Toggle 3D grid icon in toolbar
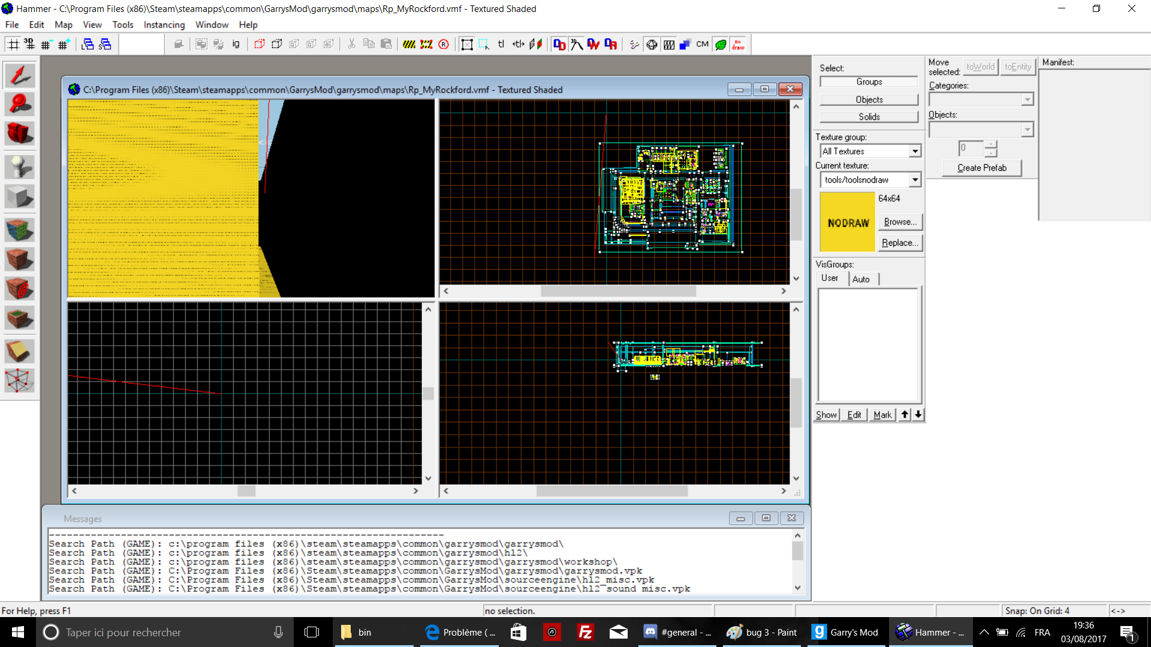 (29, 44)
